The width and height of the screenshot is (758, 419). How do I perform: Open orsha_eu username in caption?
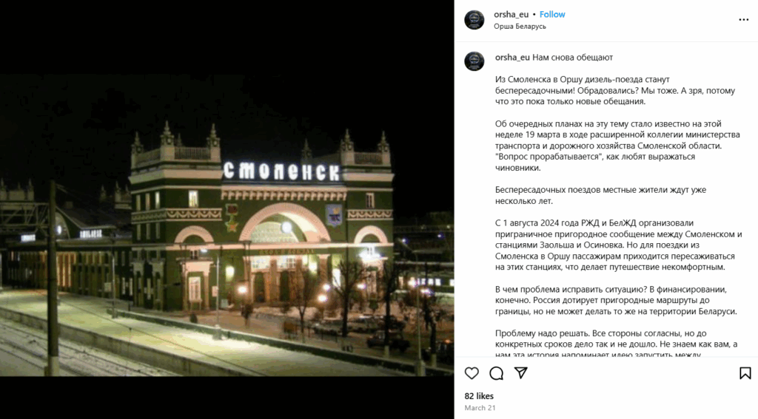pos(512,58)
